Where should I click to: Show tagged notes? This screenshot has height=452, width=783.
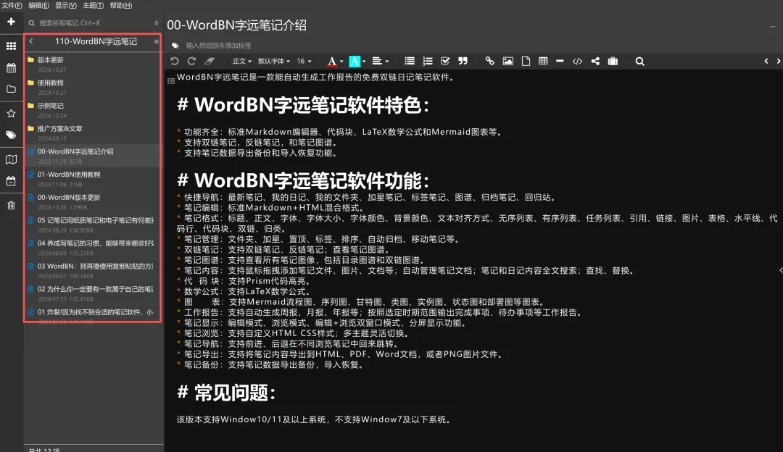pyautogui.click(x=11, y=135)
